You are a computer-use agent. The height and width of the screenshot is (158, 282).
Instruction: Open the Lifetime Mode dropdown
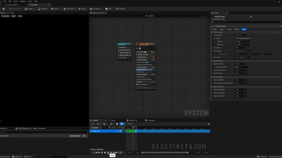(241, 35)
